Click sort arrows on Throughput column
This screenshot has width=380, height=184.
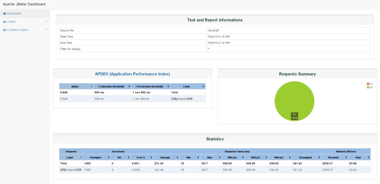(x=319, y=158)
